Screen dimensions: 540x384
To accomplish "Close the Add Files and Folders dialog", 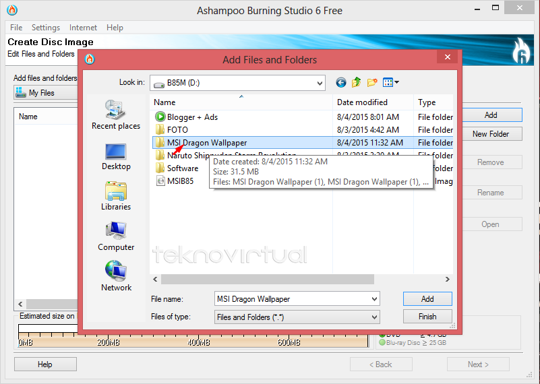I will (448, 57).
